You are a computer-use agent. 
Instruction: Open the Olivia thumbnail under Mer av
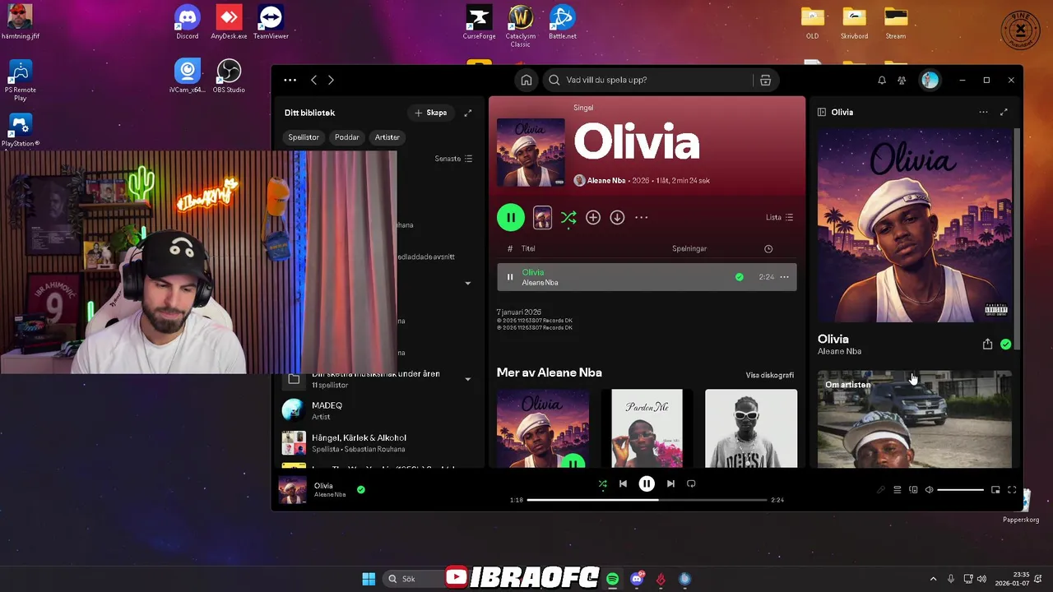[543, 428]
